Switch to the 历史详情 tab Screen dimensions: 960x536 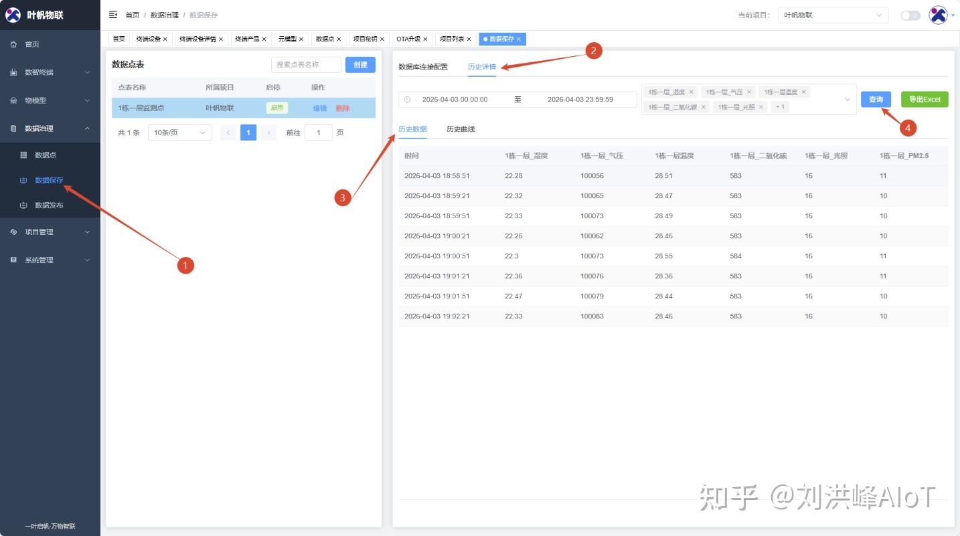pyautogui.click(x=482, y=67)
